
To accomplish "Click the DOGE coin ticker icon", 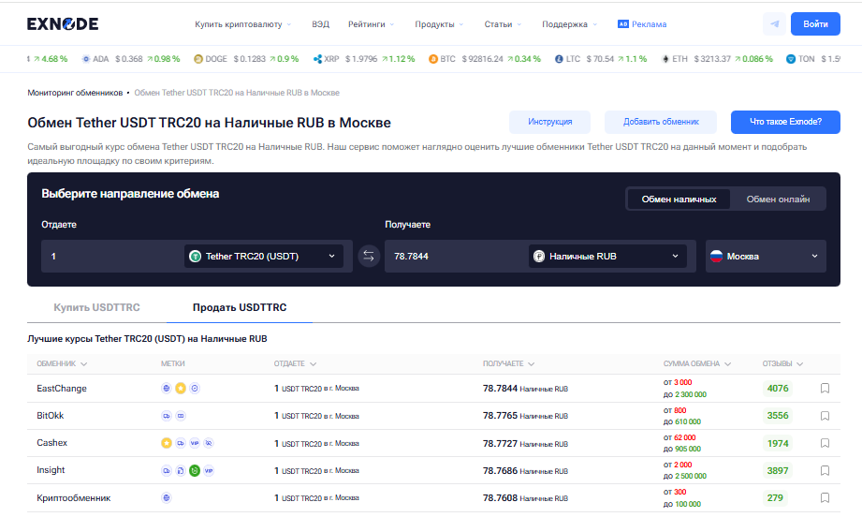I will [x=198, y=59].
